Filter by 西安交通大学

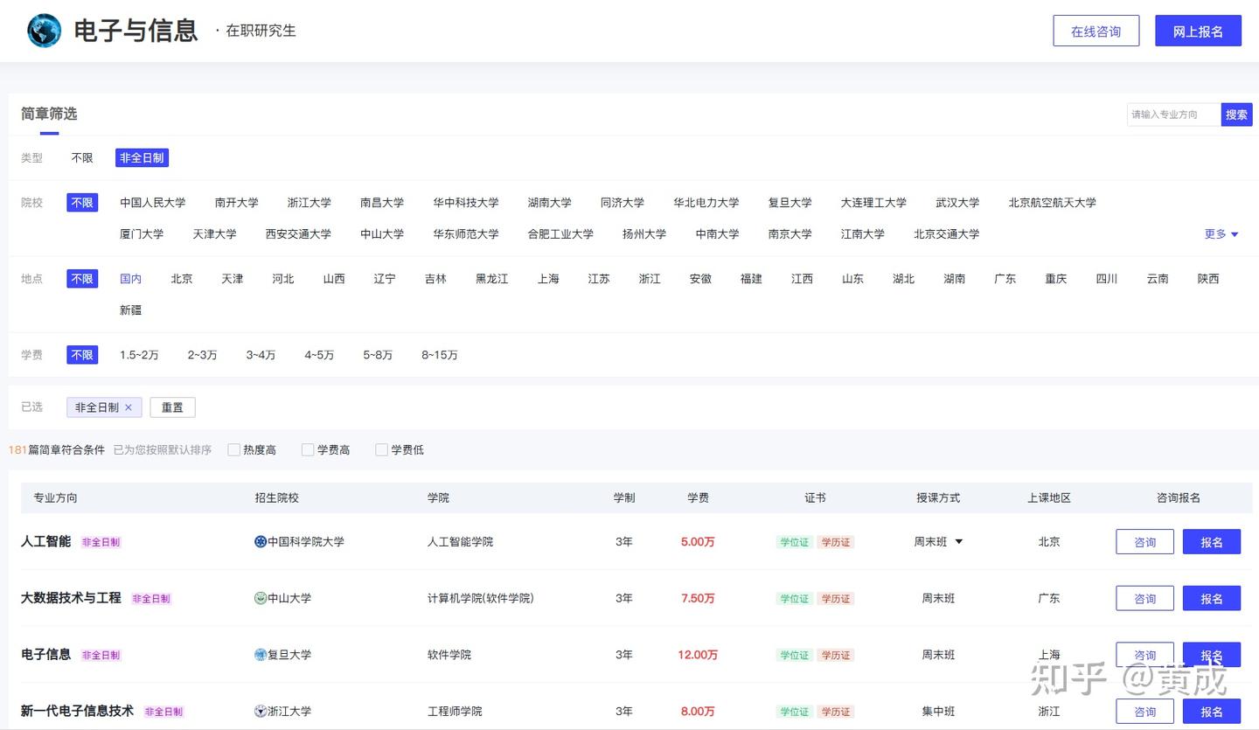point(298,234)
